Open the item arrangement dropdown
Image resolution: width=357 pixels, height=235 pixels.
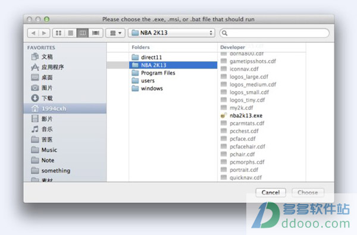pos(115,33)
